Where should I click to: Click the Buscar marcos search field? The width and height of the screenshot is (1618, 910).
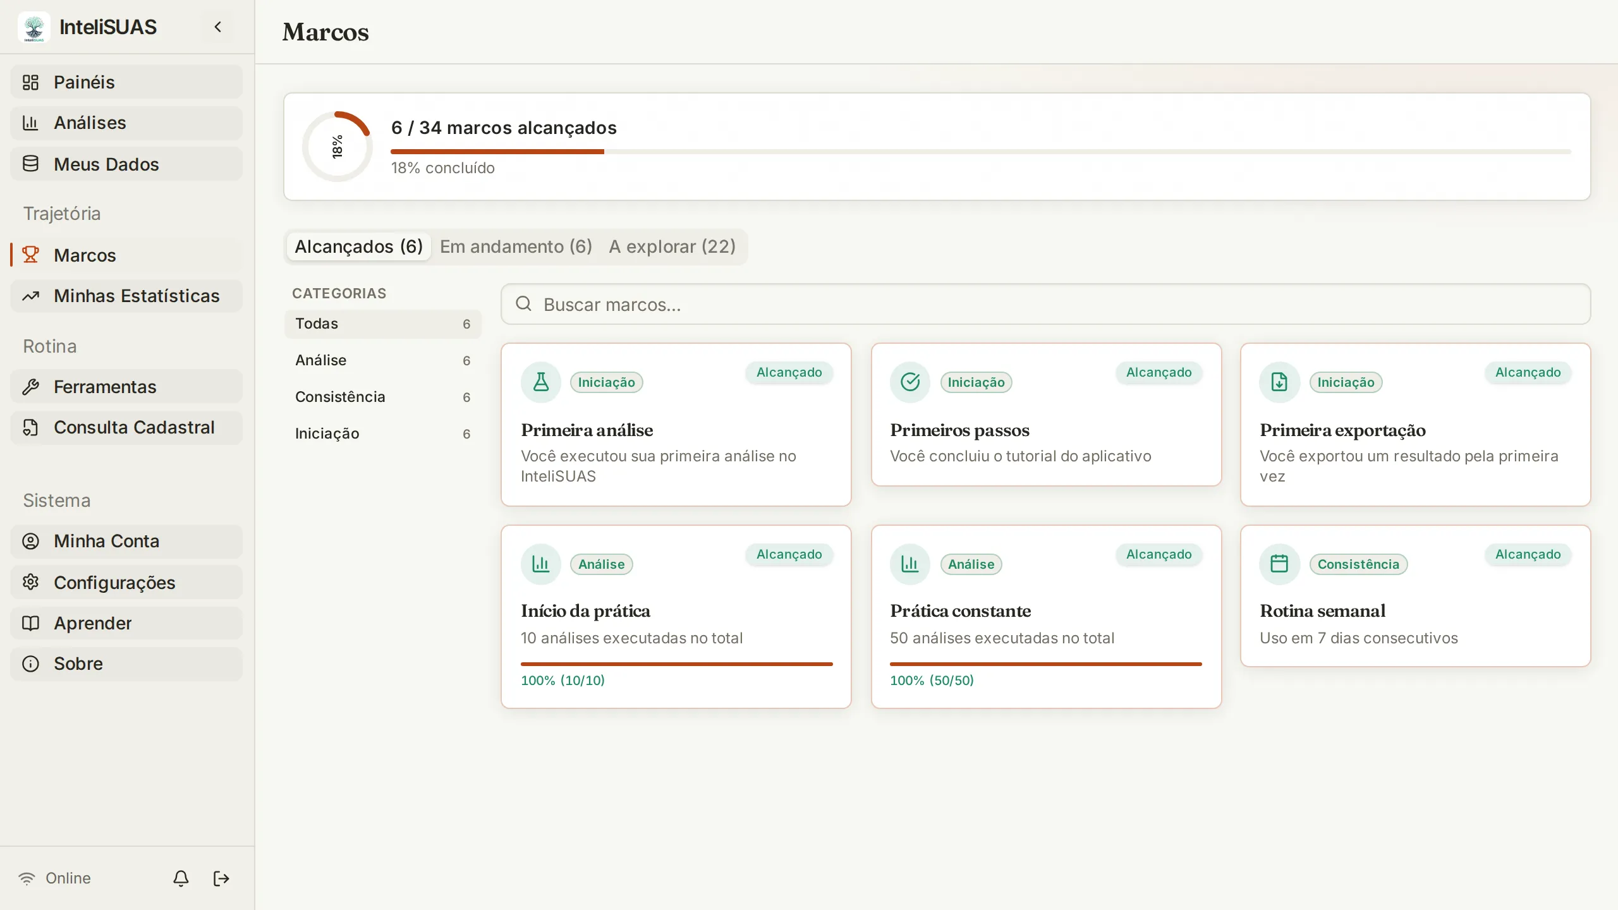[1045, 305]
